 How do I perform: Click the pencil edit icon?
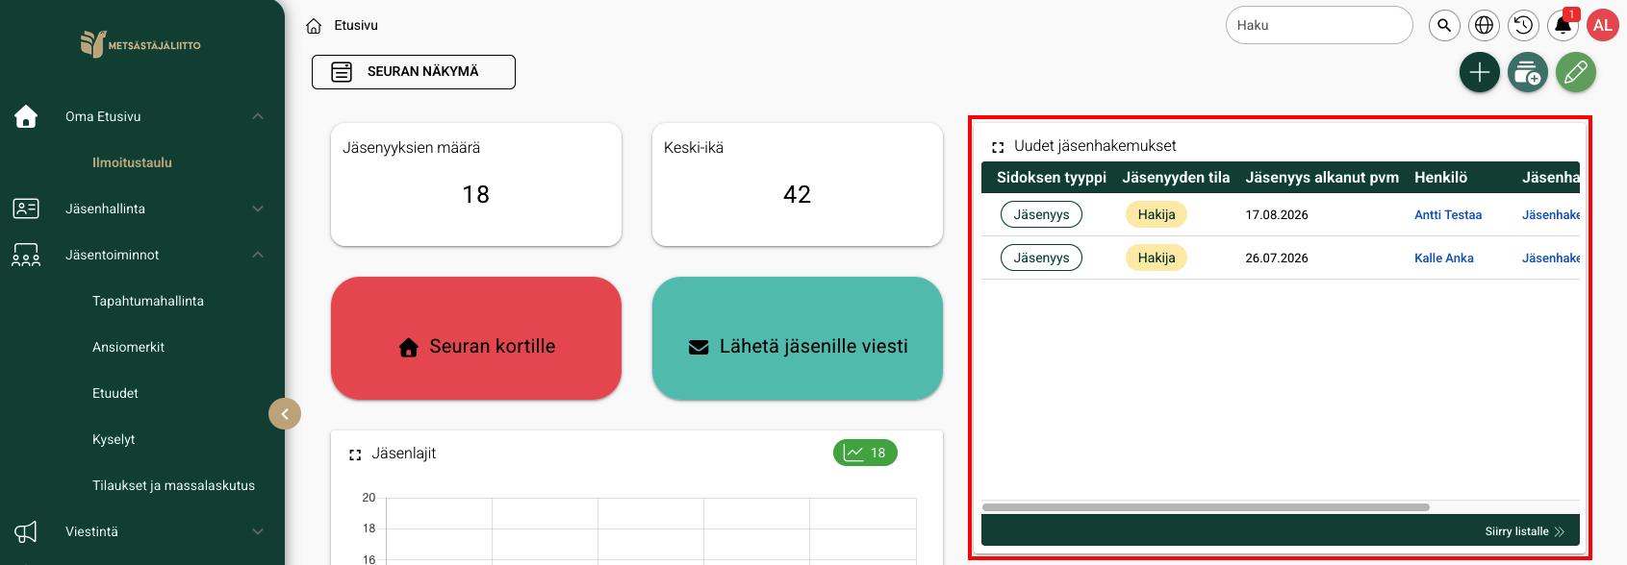tap(1576, 72)
